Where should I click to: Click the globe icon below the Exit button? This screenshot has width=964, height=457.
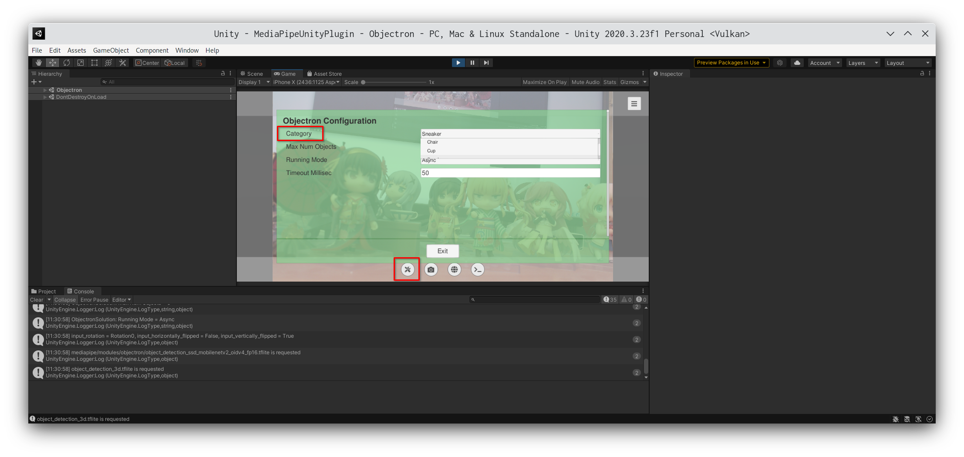click(x=454, y=269)
